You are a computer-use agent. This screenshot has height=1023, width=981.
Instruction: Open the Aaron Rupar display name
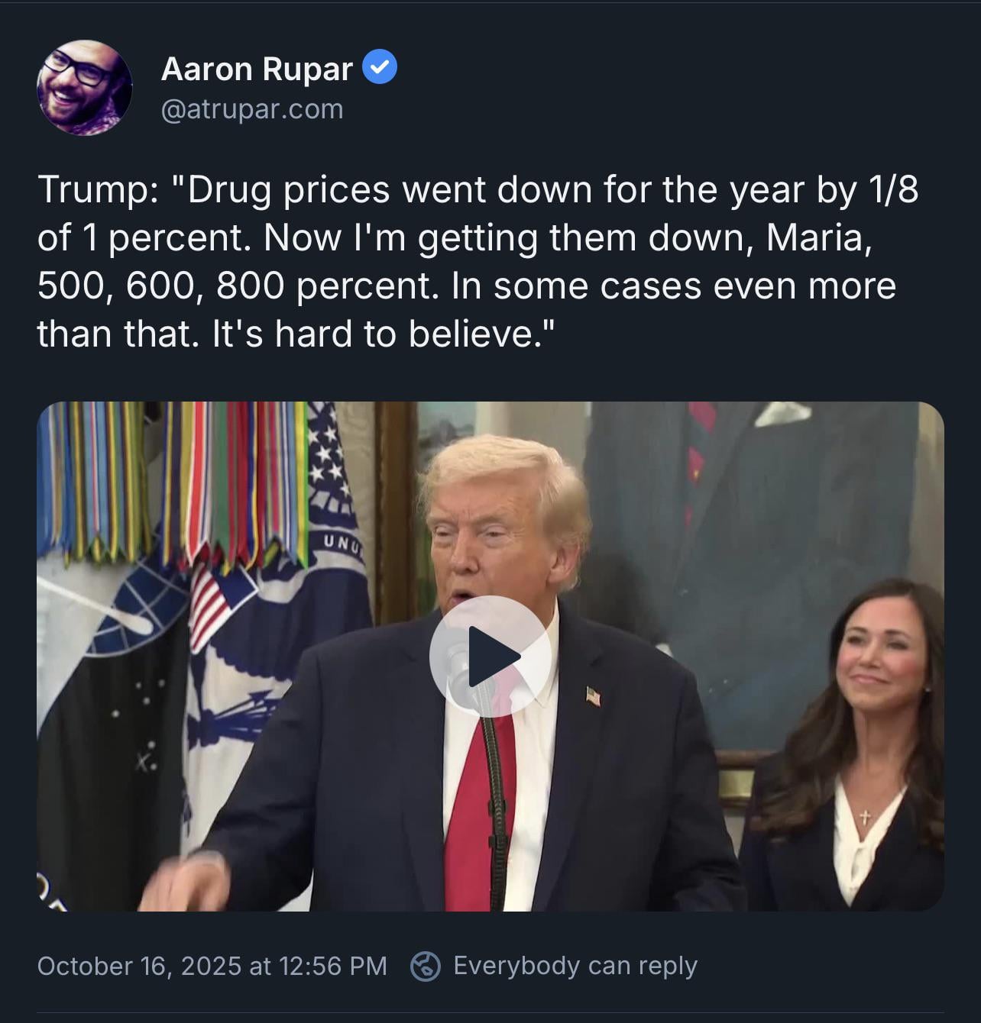[257, 69]
